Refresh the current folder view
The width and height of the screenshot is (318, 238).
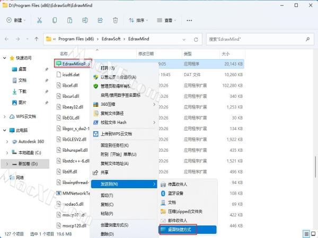196,40
